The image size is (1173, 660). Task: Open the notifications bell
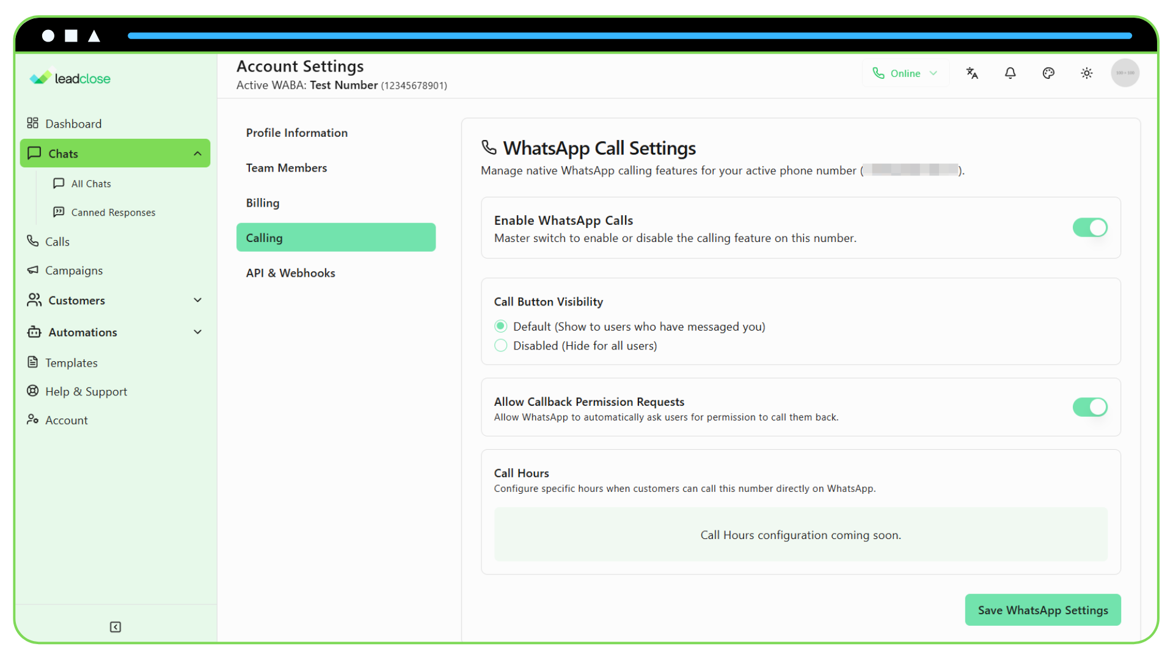(x=1010, y=73)
